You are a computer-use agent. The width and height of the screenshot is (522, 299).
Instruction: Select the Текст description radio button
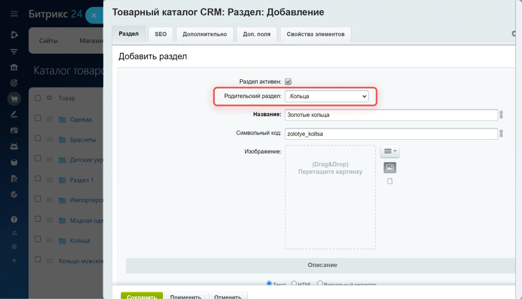(x=269, y=284)
